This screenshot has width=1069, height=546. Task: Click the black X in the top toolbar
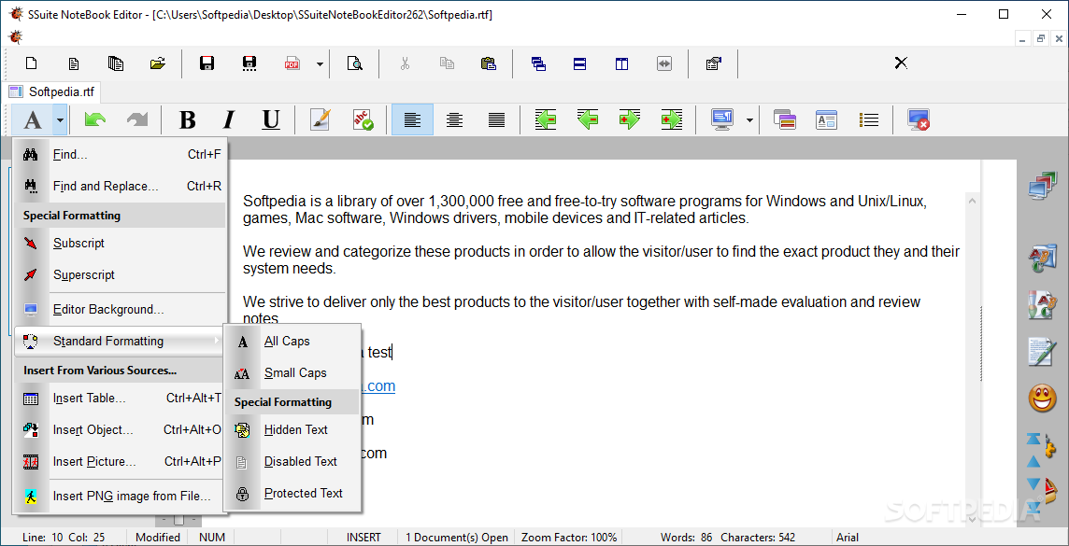click(x=901, y=63)
